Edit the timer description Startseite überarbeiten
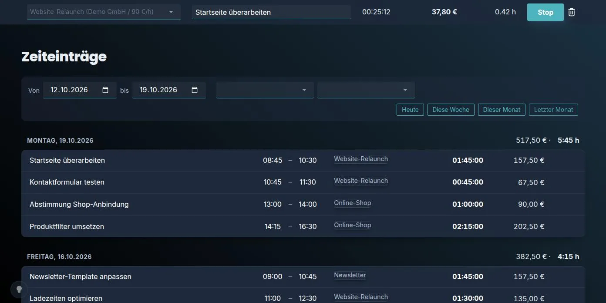 pos(271,12)
